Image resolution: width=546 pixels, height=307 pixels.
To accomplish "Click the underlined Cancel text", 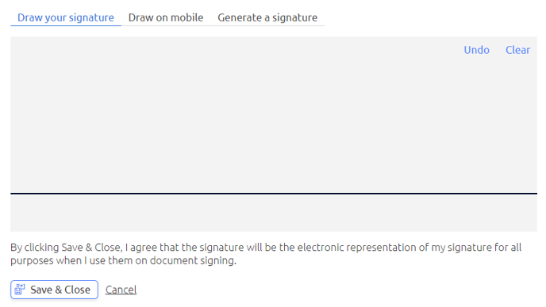I will point(121,290).
